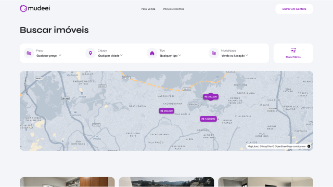
Task: Open the Para Venda menu item
Action: pos(148,9)
